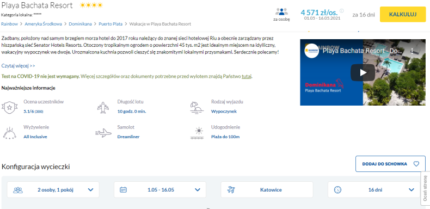Click the 'tutaj' COVID documents link
Screen dimensions: 430x209
click(246, 76)
